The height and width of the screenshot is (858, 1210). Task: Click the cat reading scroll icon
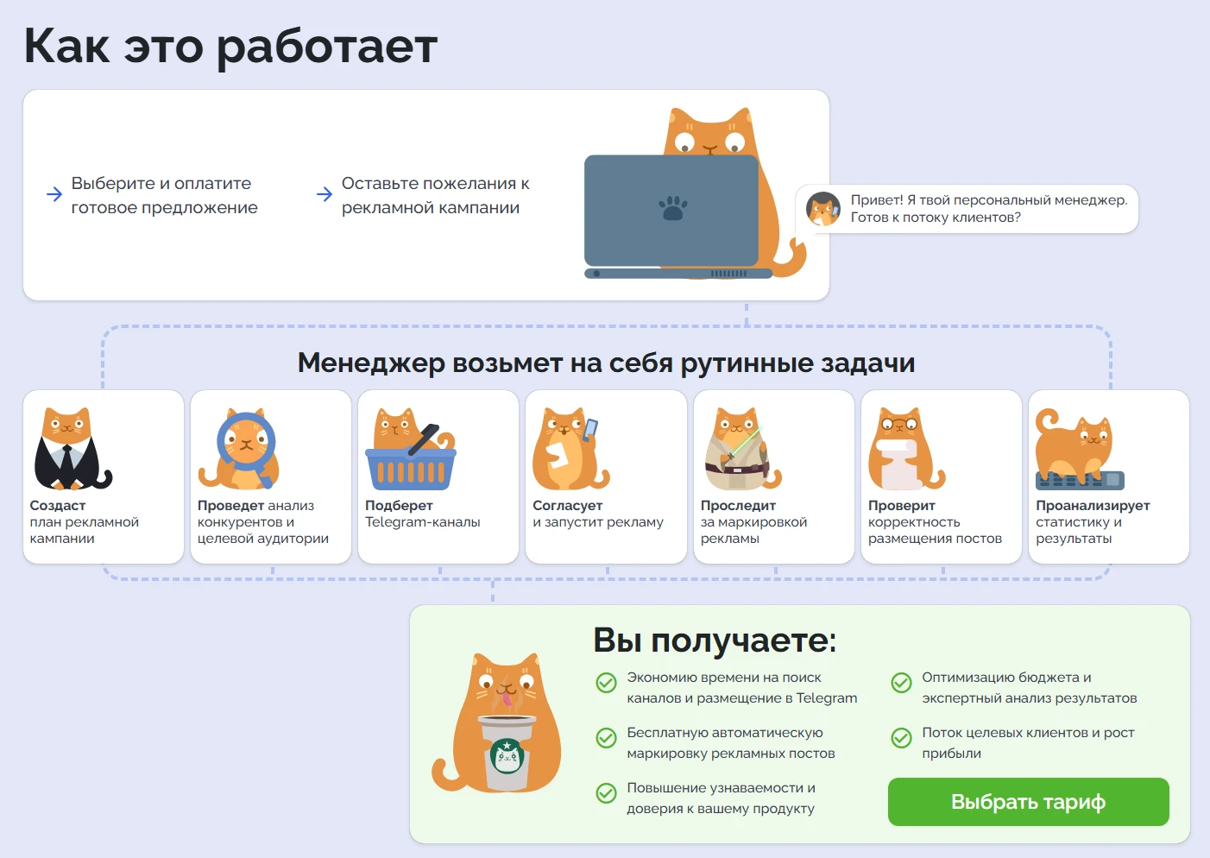click(905, 447)
